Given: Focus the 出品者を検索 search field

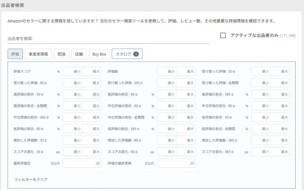Looking at the screenshot, I should click(108, 39).
